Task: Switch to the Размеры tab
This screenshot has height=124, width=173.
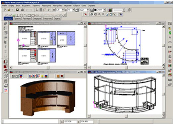Action: pos(26,18)
